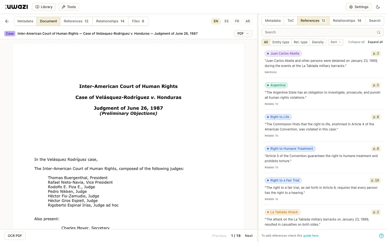Go to the Next document page
This screenshot has height=242, width=387.
click(x=248, y=236)
